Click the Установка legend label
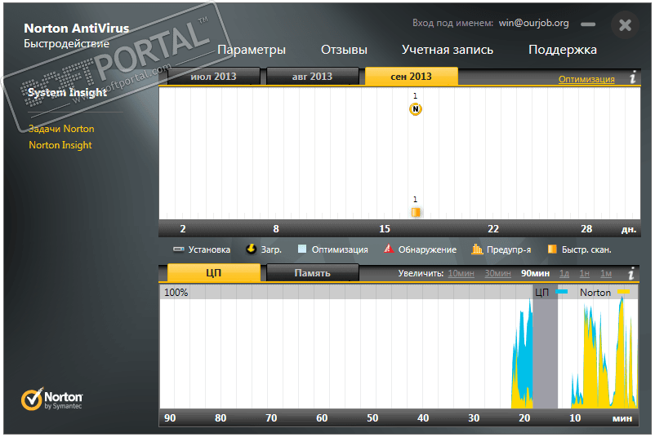655x437 pixels. tap(209, 249)
